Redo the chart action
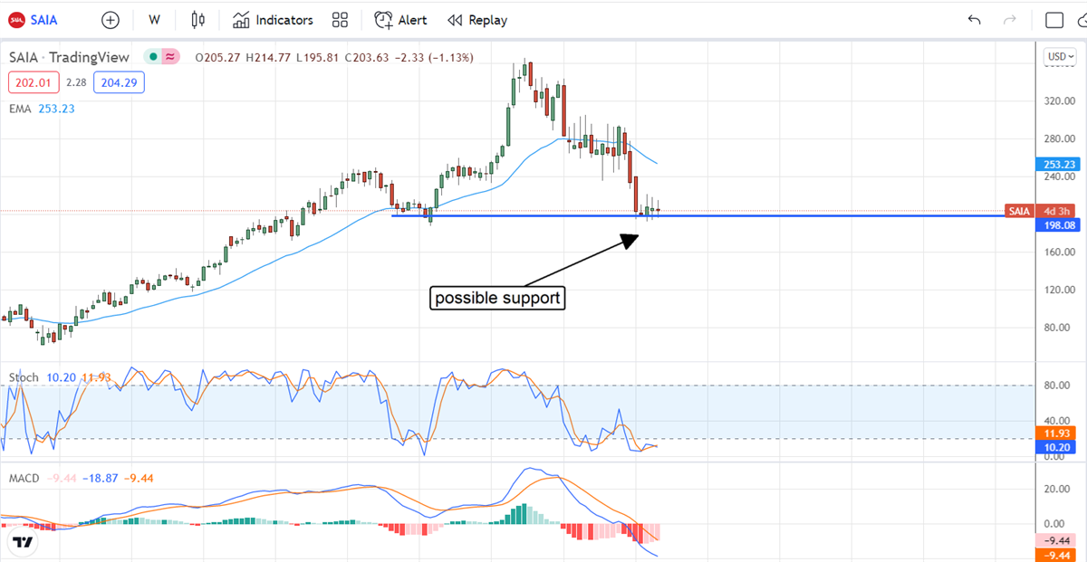The height and width of the screenshot is (562, 1087). (x=1010, y=20)
